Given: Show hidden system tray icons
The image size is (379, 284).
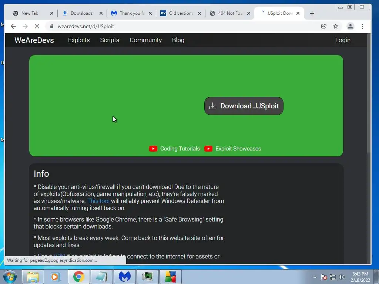Looking at the screenshot, I should click(315, 277).
